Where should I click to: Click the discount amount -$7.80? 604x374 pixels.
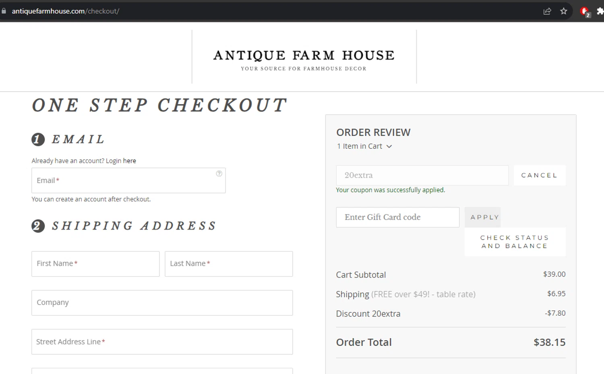coord(555,313)
